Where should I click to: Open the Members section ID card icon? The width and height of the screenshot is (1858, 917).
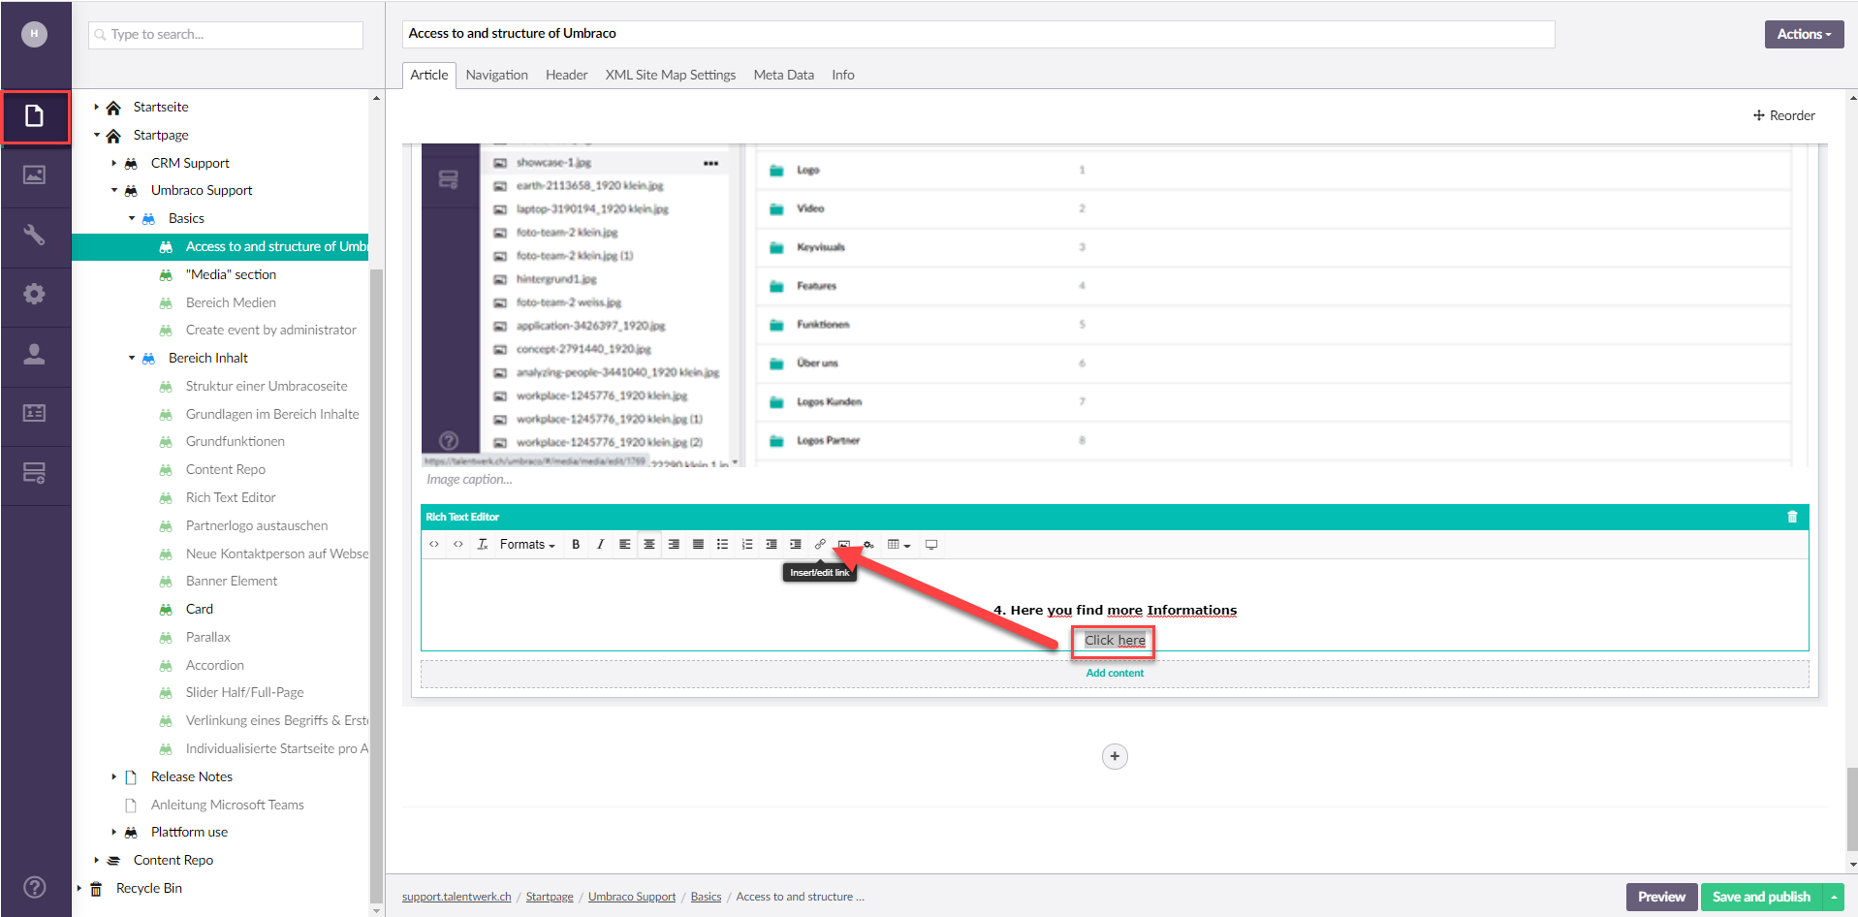34,413
